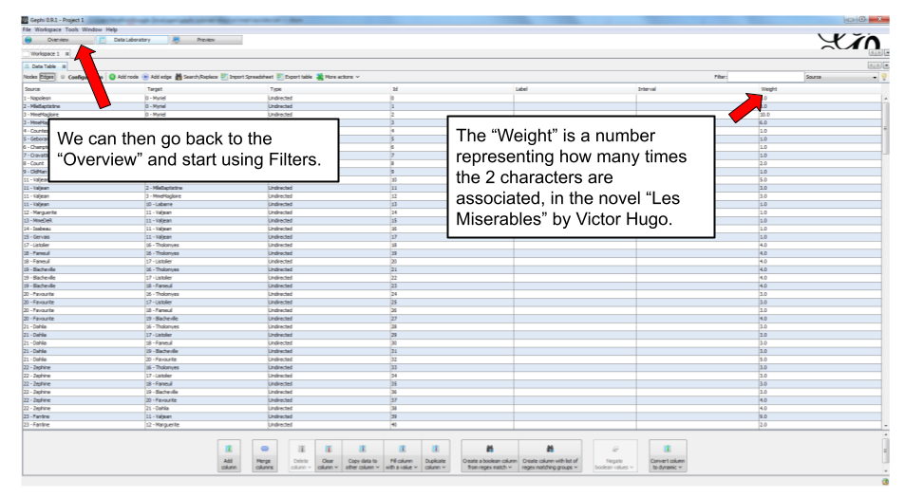
Task: Close the Data Table tab
Action: coord(64,66)
